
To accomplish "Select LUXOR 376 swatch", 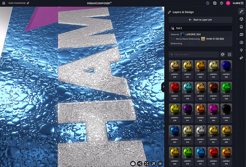I will click(188, 135).
